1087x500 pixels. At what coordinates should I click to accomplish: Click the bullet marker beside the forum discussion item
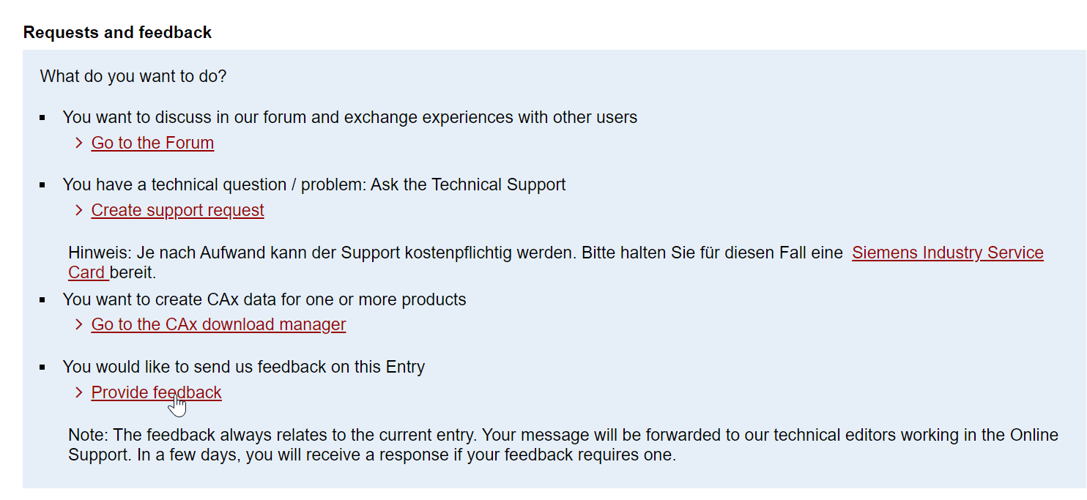point(43,118)
